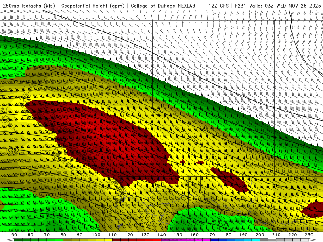Click the '140' legend value

pos(161,235)
